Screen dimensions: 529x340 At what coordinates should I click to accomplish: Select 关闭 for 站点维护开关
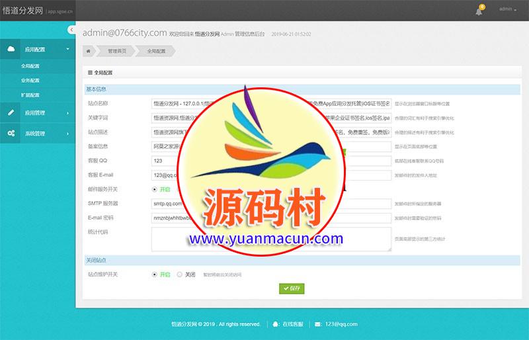coord(180,274)
